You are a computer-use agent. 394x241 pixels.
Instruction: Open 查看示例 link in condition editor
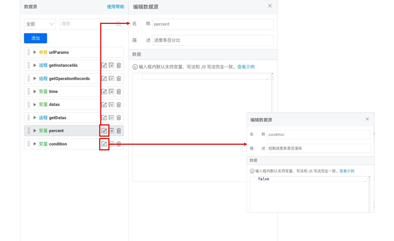coord(347,171)
